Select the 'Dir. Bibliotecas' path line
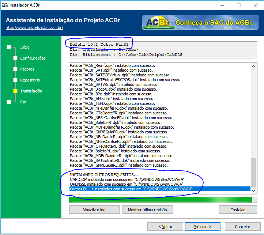The height and width of the screenshot is (235, 264). (126, 55)
